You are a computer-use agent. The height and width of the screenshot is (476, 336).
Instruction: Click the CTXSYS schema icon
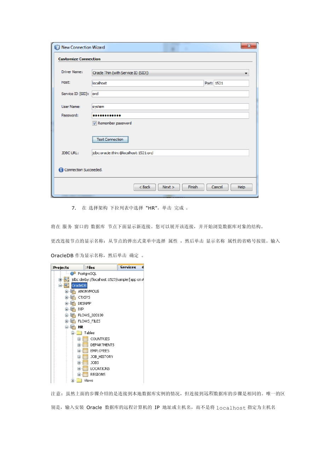73,297
